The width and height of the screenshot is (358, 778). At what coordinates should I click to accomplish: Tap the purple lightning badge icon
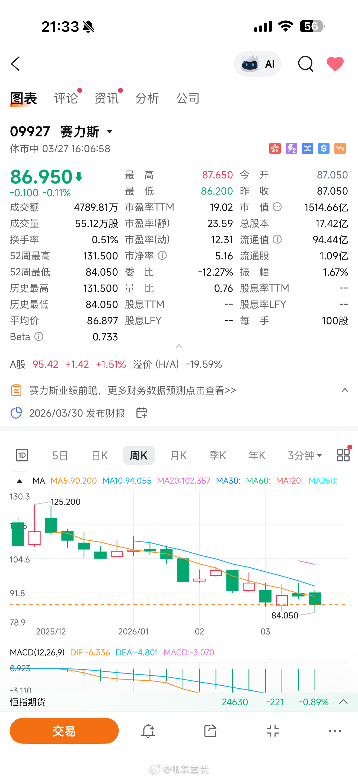coord(291,149)
